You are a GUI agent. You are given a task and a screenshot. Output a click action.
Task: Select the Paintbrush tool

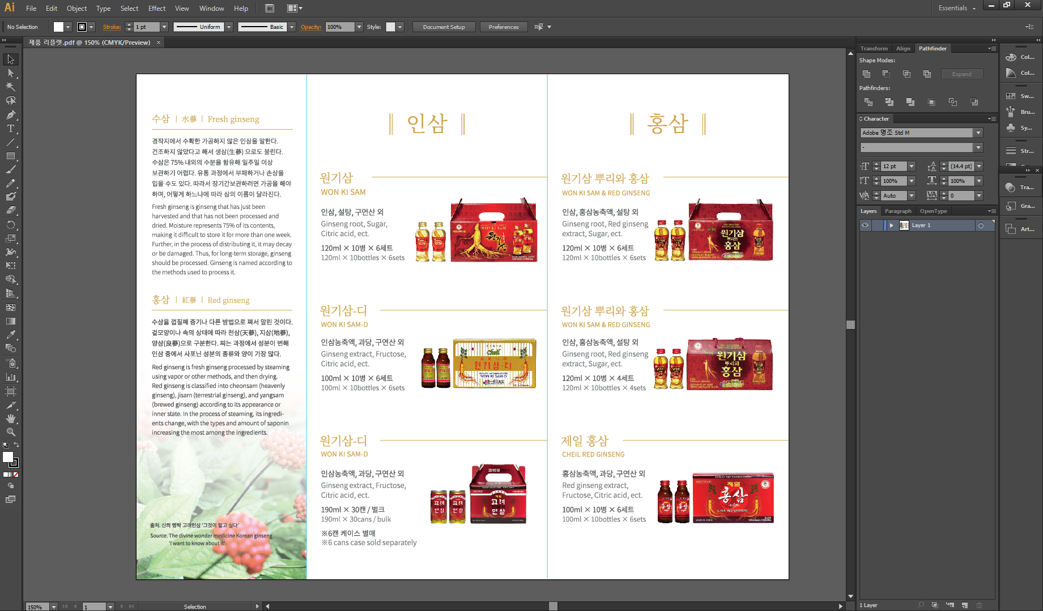[x=11, y=169]
